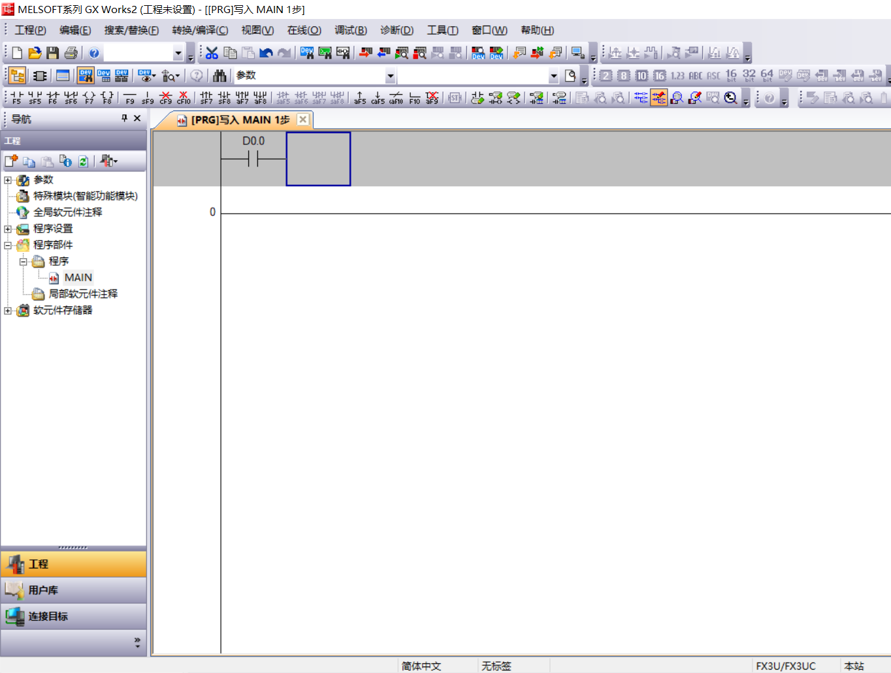Click the Cut scissors icon
The image size is (891, 673).
point(212,53)
